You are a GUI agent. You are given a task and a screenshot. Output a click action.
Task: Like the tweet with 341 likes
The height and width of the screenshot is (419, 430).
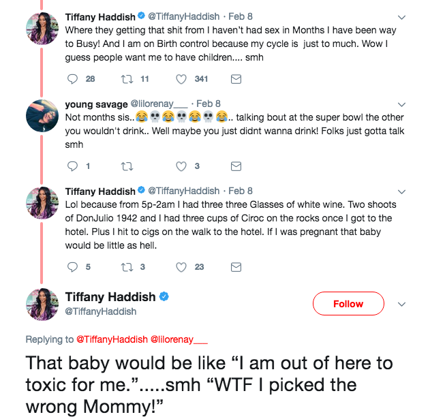click(182, 79)
